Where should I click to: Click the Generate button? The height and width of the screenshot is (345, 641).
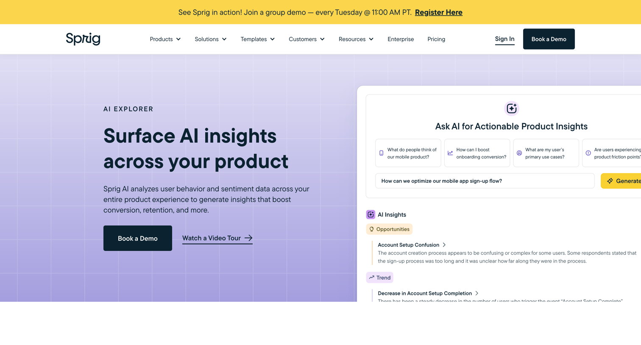(621, 181)
